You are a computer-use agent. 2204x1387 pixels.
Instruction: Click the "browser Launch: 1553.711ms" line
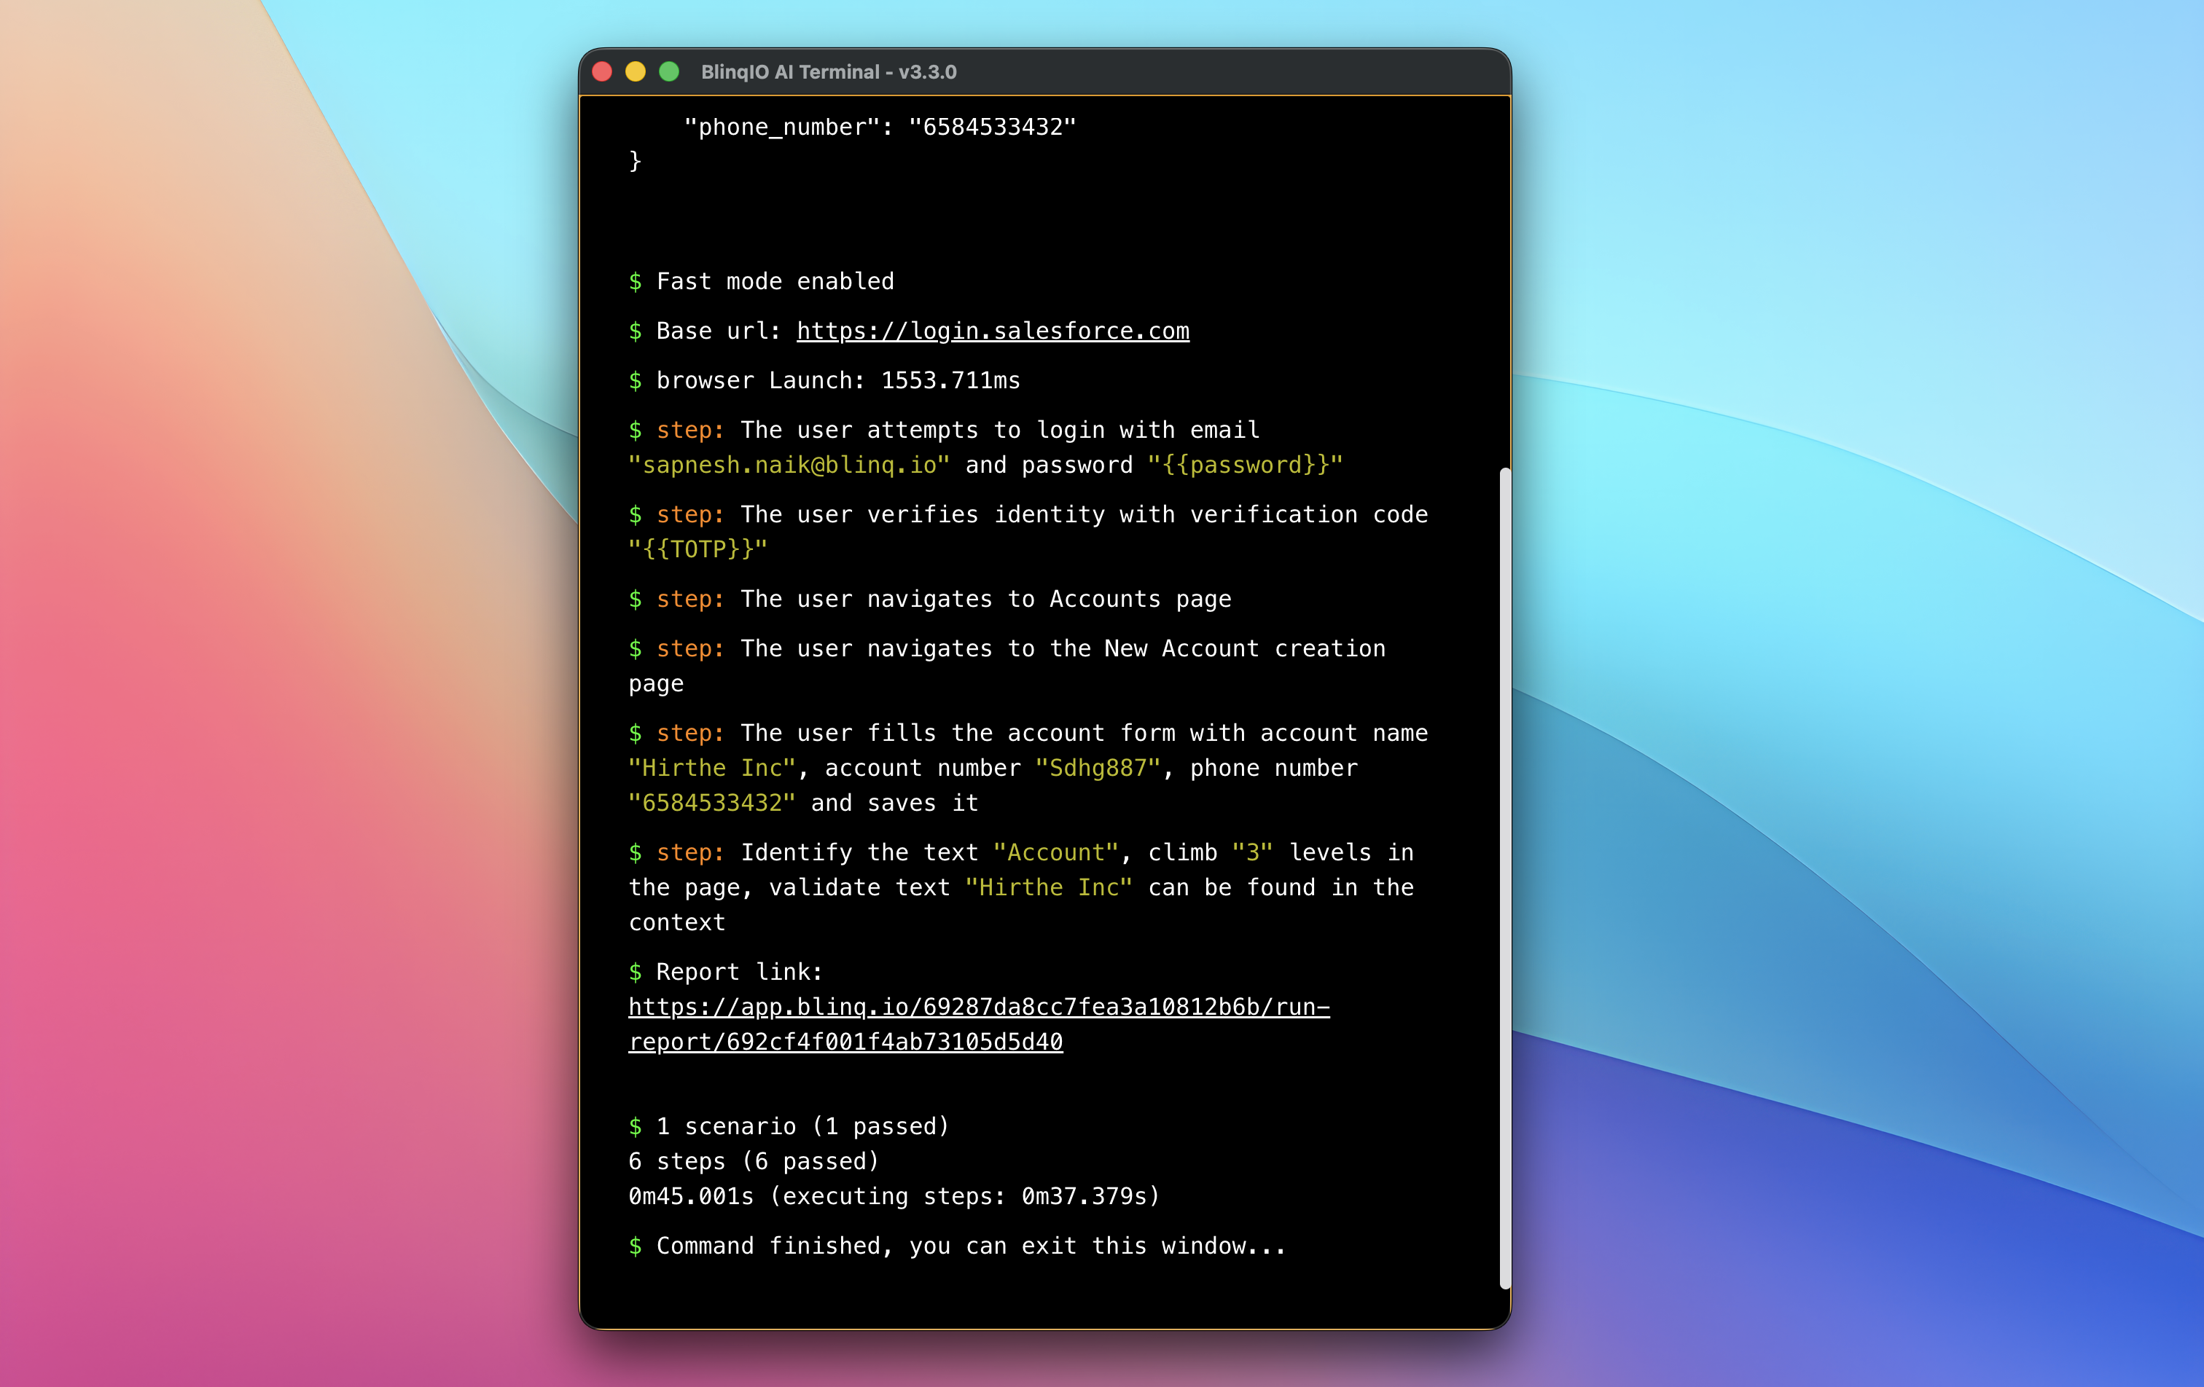pyautogui.click(x=837, y=380)
